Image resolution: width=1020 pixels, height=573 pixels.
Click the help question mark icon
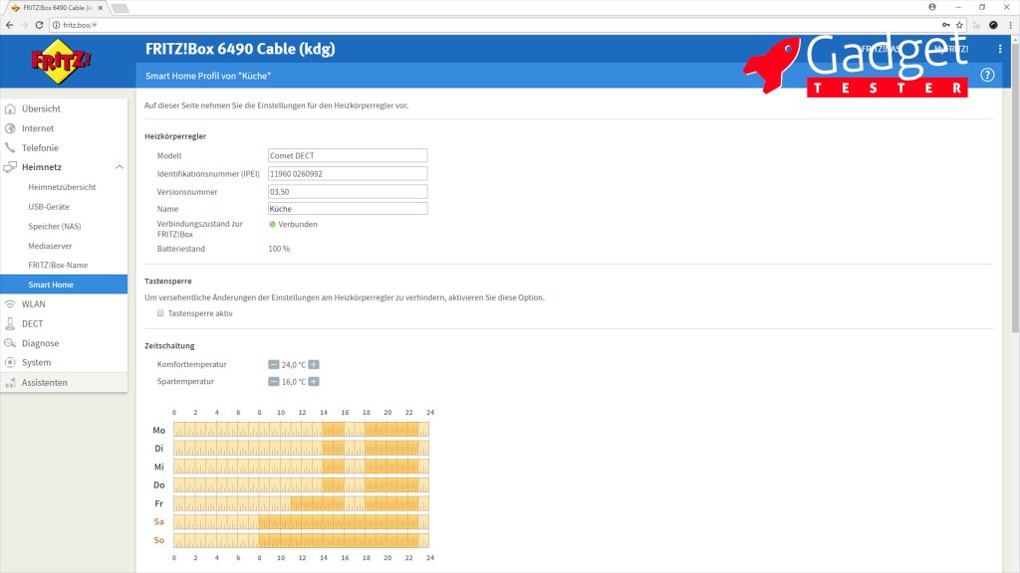pyautogui.click(x=987, y=76)
